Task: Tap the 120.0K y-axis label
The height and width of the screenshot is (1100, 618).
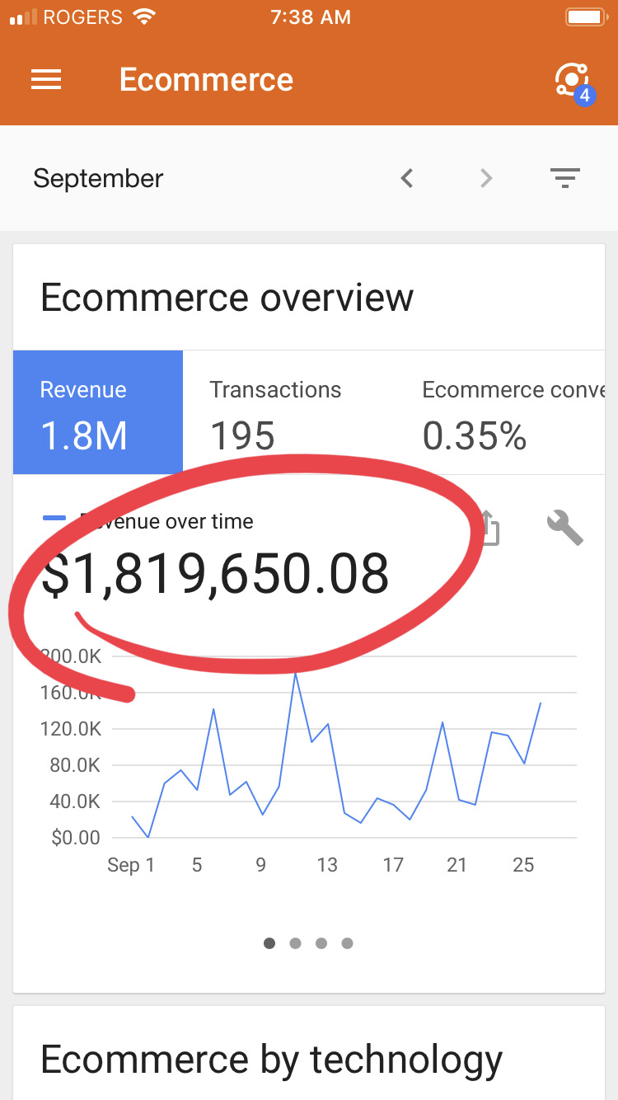Action: [x=70, y=729]
